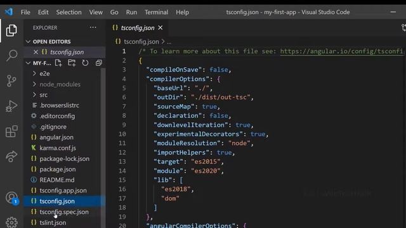406x228 pixels.
Task: Click the New File icon in the Explorer
Action: pyautogui.click(x=58, y=63)
